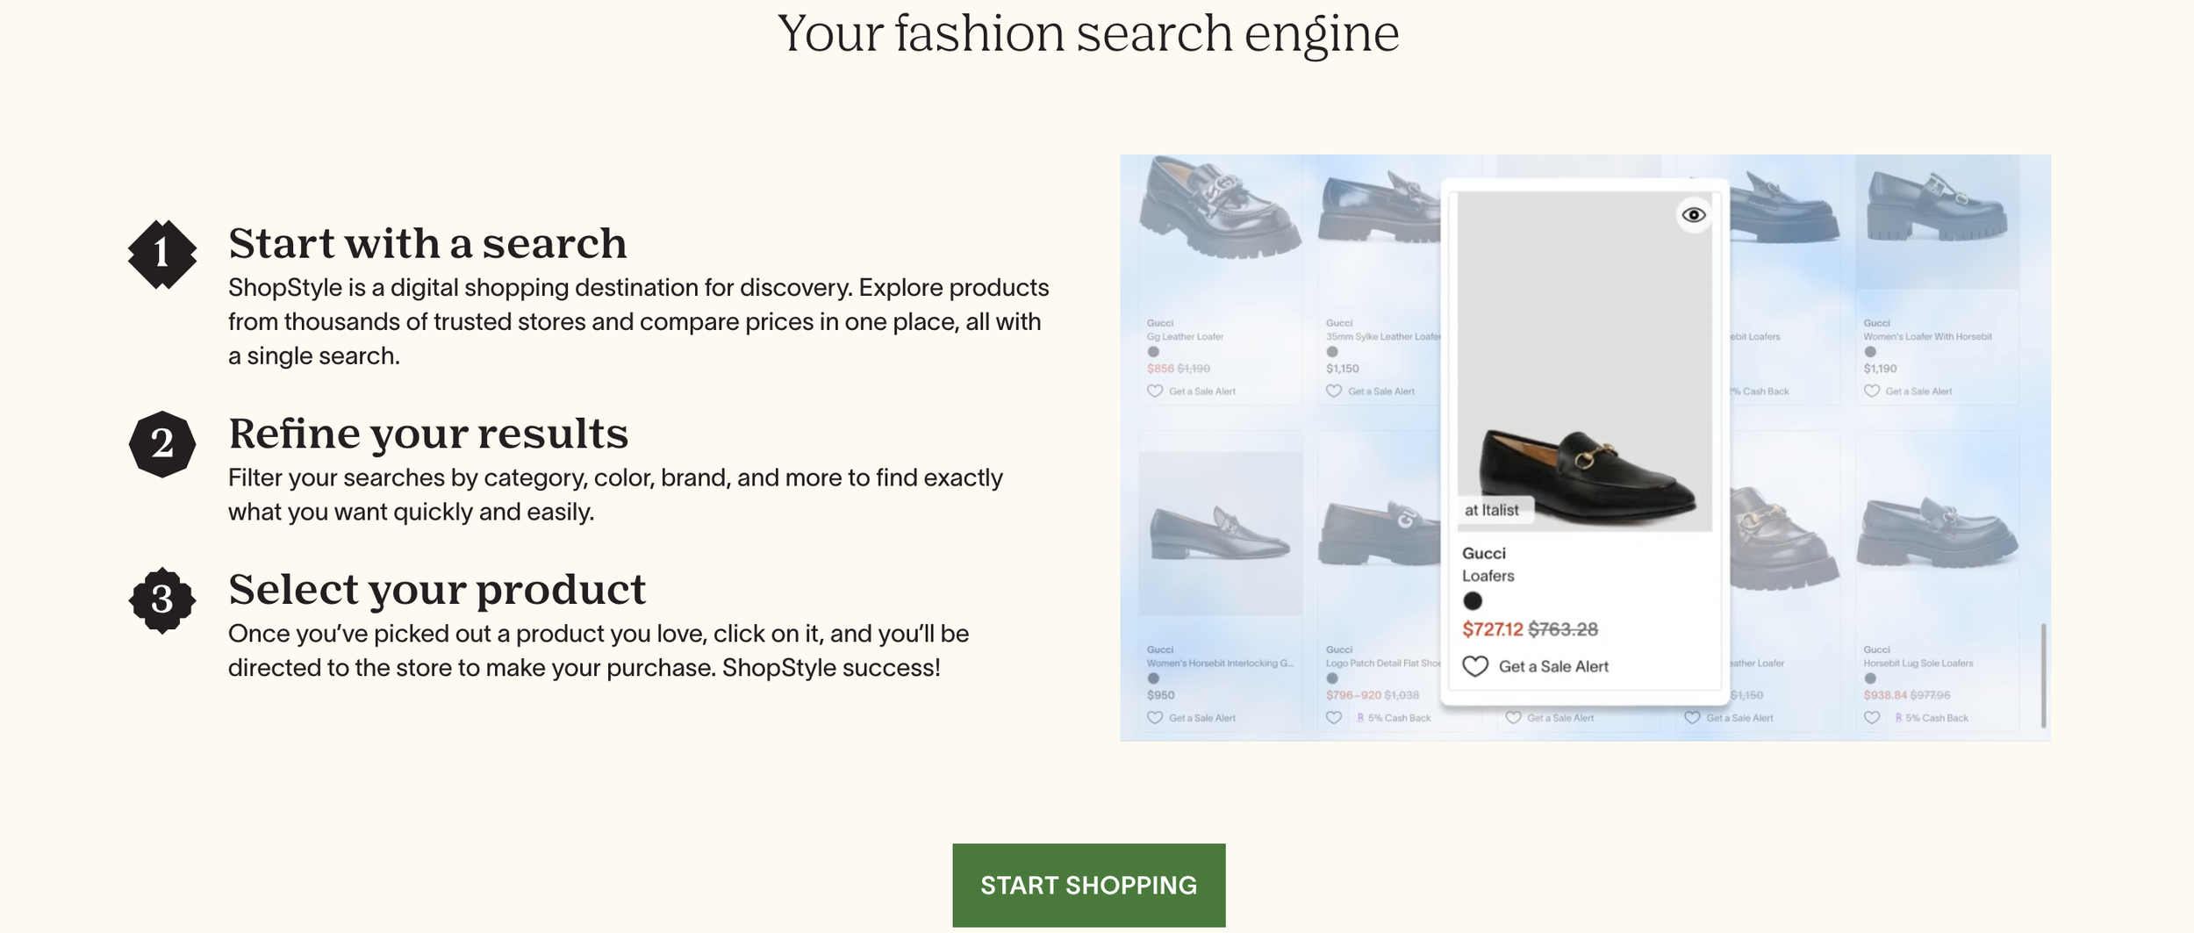2194x933 pixels.
Task: Click heart under Women's Loafer With Horsebit
Action: coord(1872,391)
